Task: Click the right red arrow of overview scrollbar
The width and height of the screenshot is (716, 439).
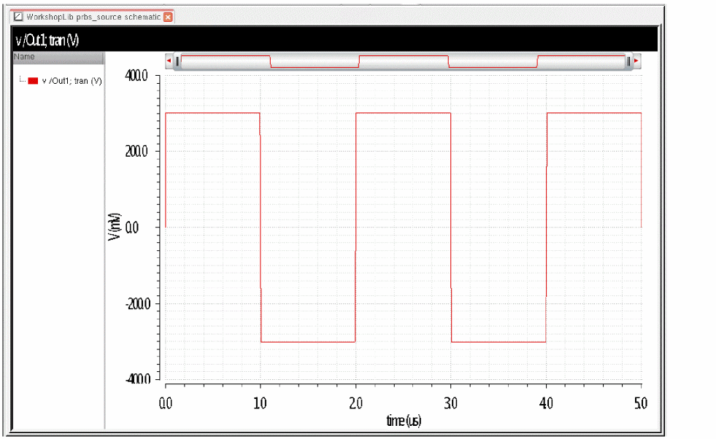Action: (636, 61)
